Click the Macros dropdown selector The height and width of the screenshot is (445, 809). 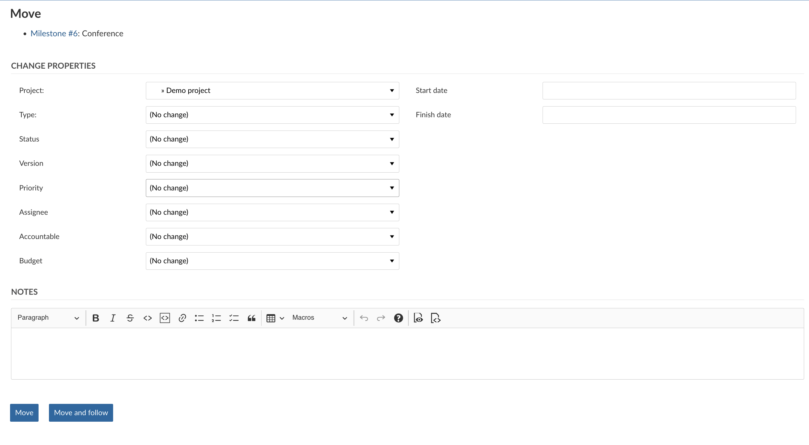(319, 317)
